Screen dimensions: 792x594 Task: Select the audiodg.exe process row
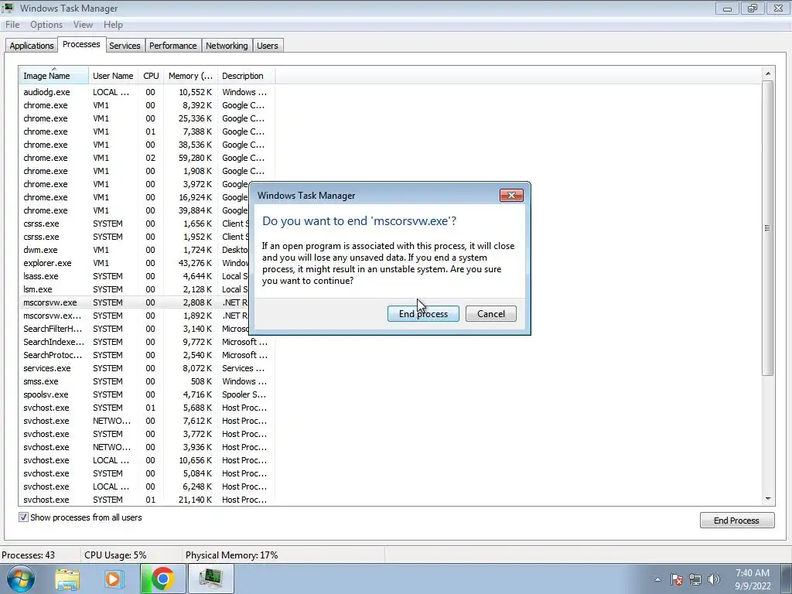[x=146, y=92]
